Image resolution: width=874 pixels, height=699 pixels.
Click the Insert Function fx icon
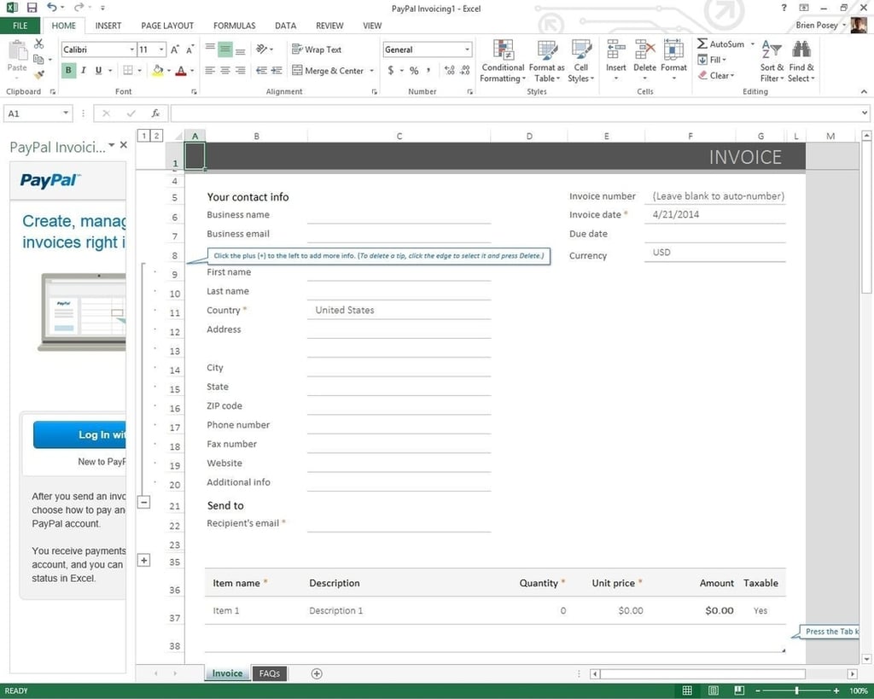click(x=155, y=114)
